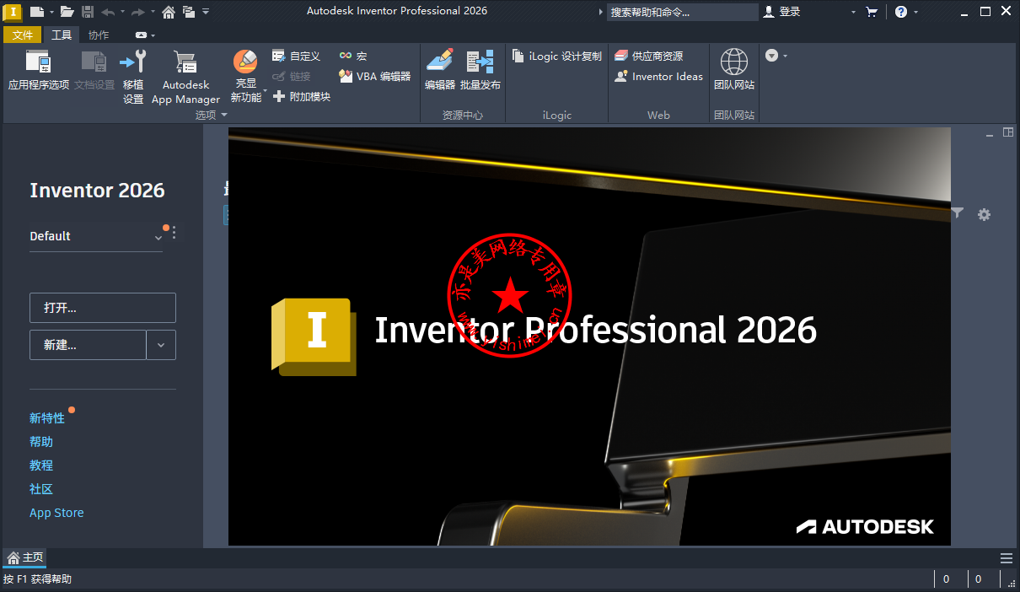Go to Home via the house icon
This screenshot has height=592, width=1020.
169,12
